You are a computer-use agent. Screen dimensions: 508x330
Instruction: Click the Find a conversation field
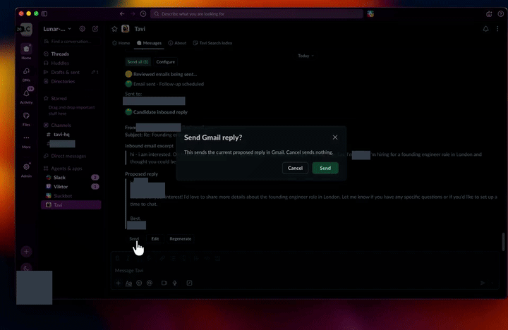coord(71,42)
